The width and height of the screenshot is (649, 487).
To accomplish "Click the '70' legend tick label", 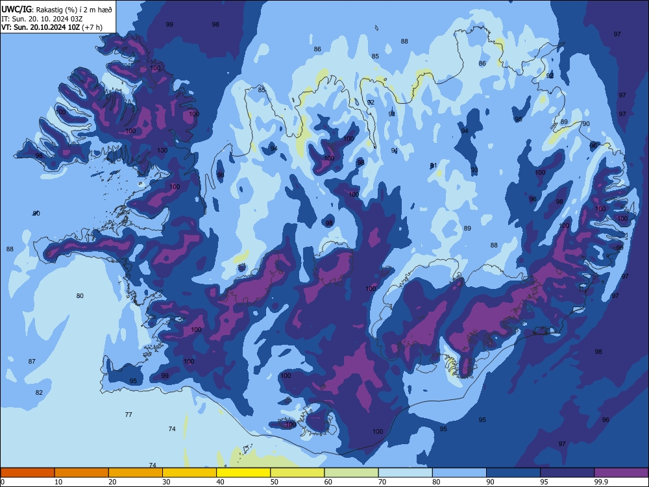I will click(382, 482).
